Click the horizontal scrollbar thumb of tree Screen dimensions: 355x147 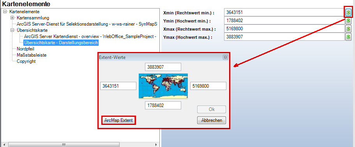(x=64, y=145)
